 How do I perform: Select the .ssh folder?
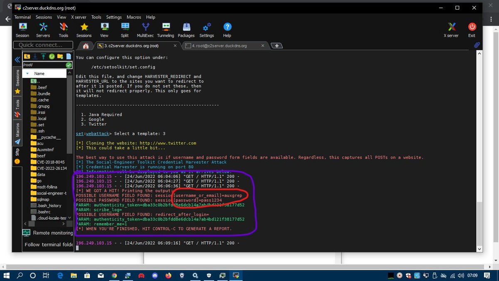coord(37,131)
